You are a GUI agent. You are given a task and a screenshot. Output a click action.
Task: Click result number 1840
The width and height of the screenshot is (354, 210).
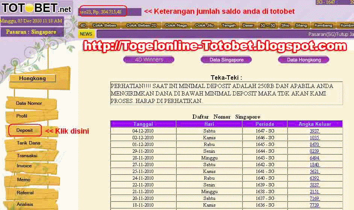(x=315, y=165)
